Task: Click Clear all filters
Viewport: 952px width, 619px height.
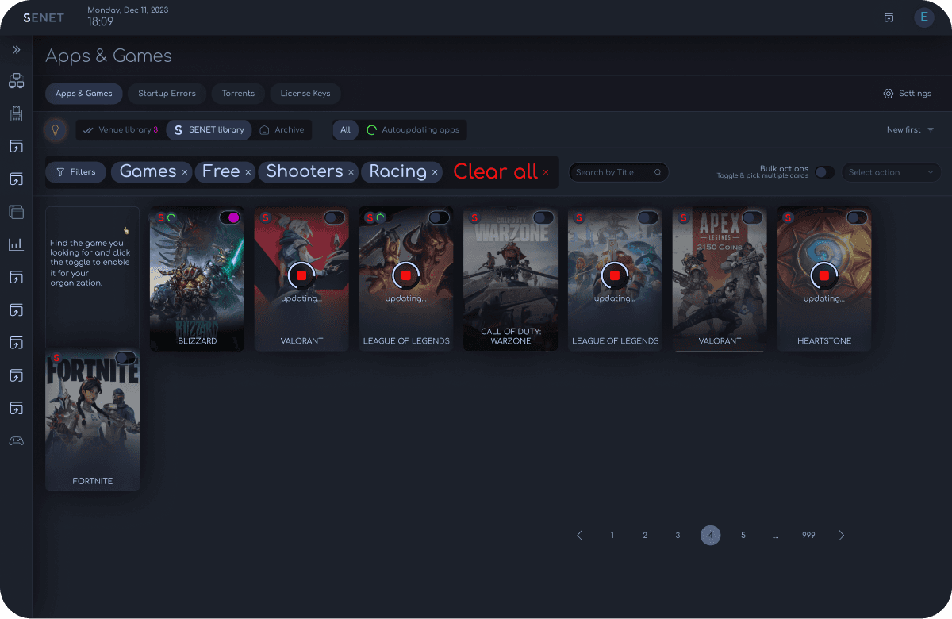Action: pos(501,171)
